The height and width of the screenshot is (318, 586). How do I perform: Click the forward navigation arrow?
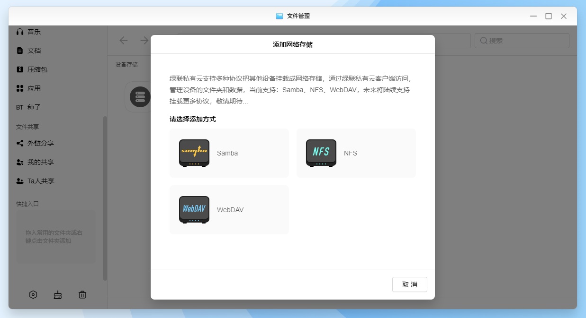pos(144,41)
